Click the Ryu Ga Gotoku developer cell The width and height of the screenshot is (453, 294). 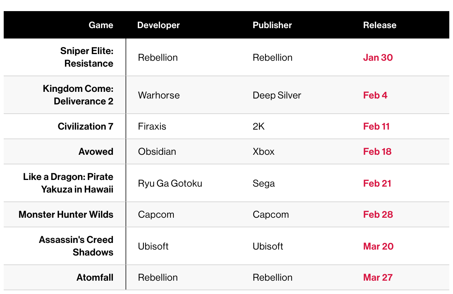coord(170,183)
